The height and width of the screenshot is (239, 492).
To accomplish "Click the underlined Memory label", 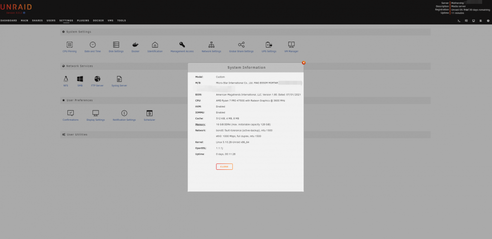I will (x=200, y=125).
